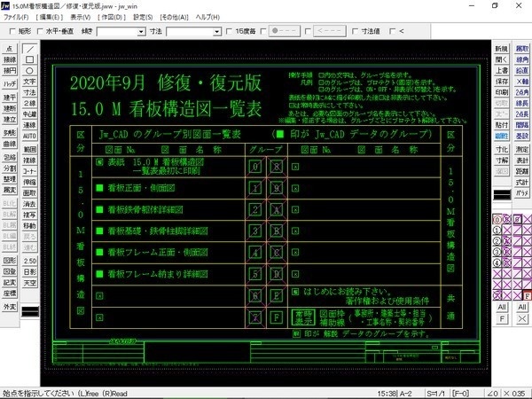The height and width of the screenshot is (399, 532).
Task: Select the 伸縮 extend/trim tool
Action: coord(29,182)
